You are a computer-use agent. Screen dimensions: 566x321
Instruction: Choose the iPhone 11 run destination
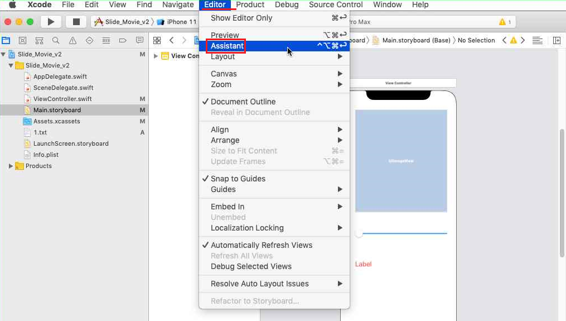click(x=177, y=22)
